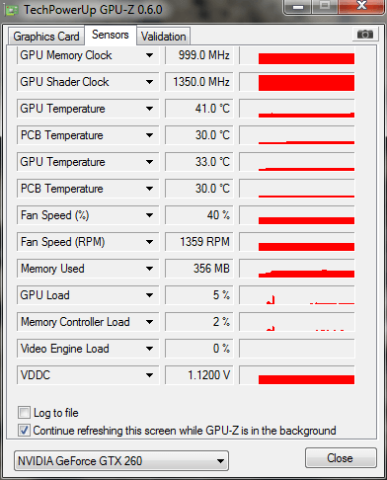Expand the VDDC sensor dropdown arrow
This screenshot has height=480, width=387.
pyautogui.click(x=150, y=375)
